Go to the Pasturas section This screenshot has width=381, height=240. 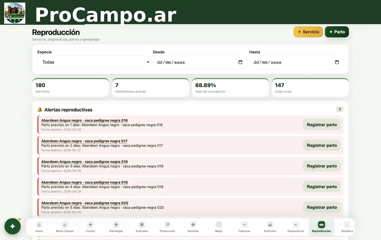point(244,227)
